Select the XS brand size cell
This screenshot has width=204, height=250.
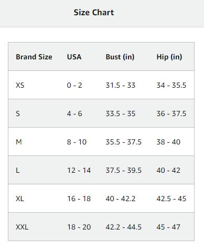pyautogui.click(x=20, y=85)
